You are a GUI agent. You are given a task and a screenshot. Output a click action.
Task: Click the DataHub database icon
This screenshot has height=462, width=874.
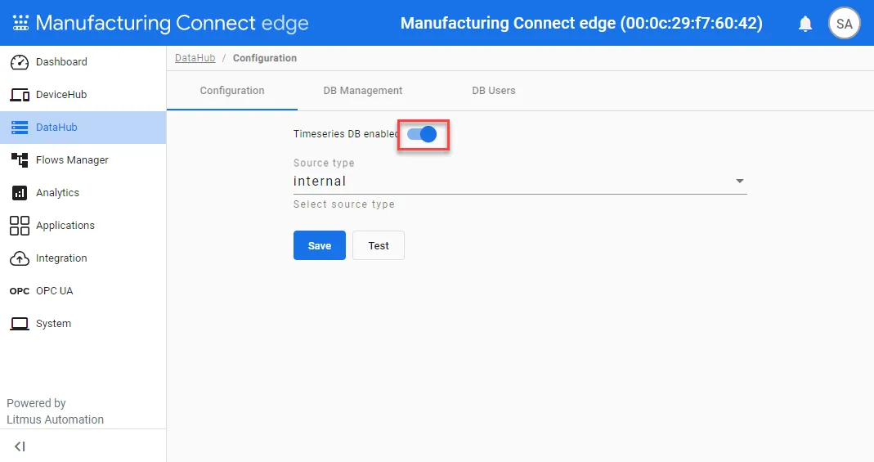(x=20, y=128)
